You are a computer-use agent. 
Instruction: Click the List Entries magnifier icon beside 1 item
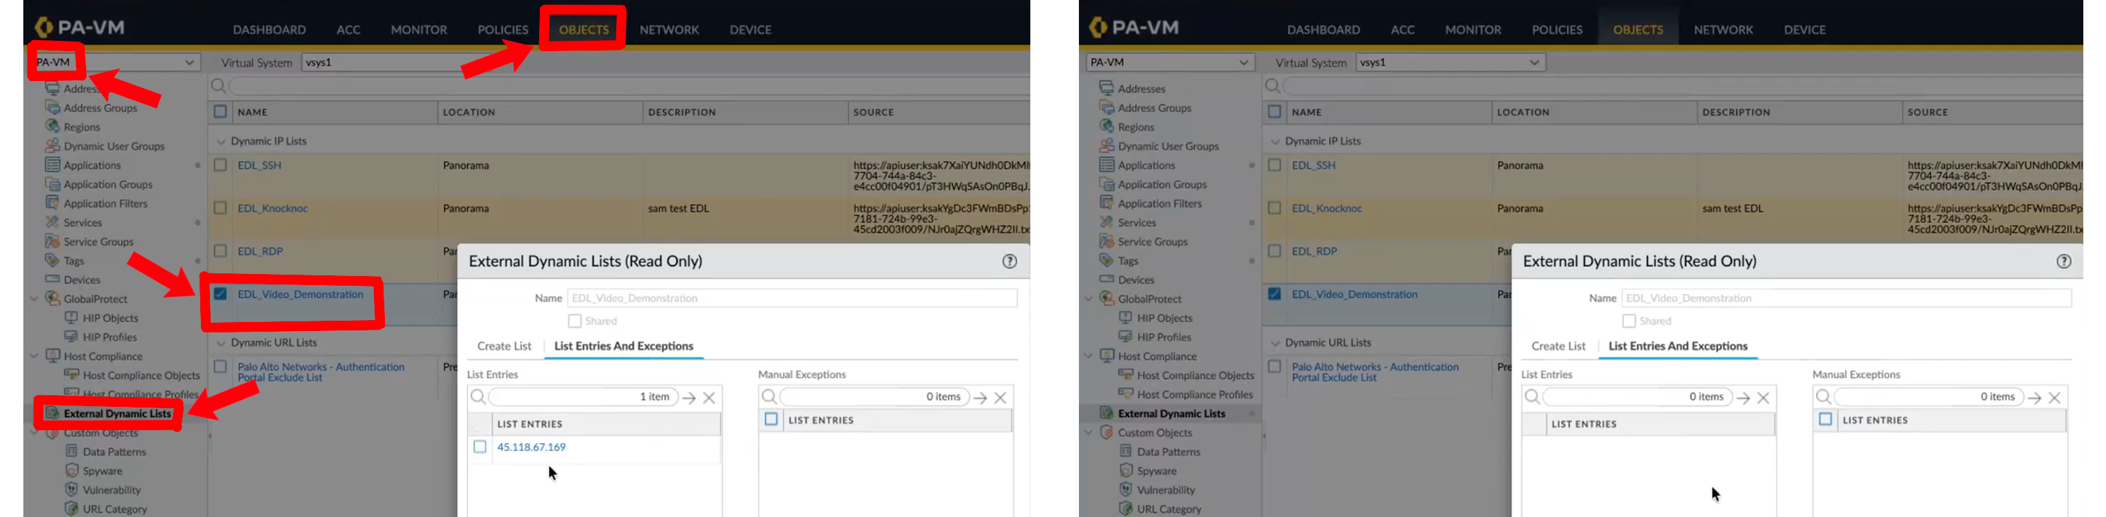pyautogui.click(x=478, y=397)
